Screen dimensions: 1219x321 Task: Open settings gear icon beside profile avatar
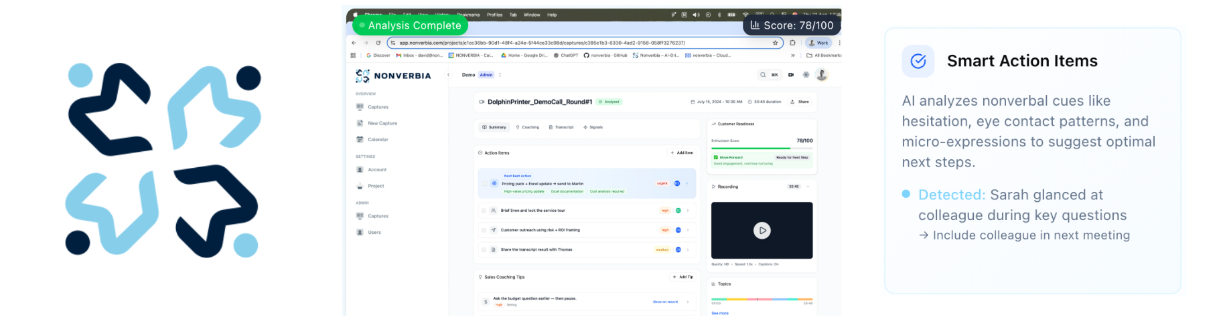(806, 75)
